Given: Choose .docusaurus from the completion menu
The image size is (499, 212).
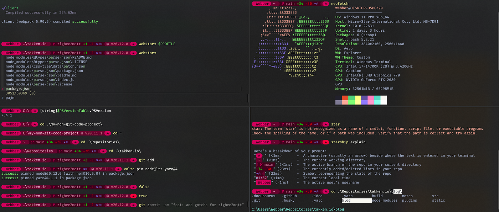Looking at the screenshot, I should (263, 196).
